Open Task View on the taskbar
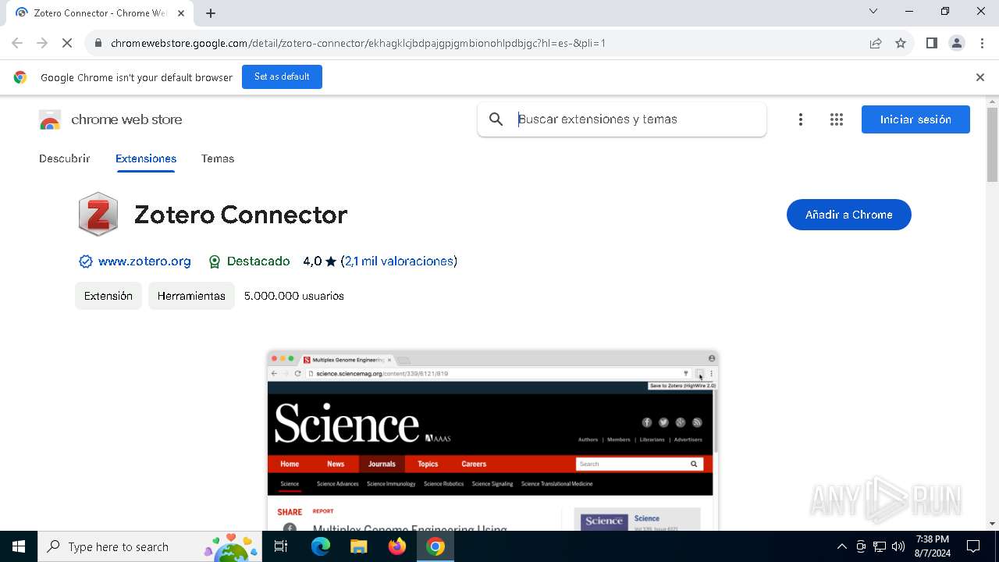Image resolution: width=999 pixels, height=562 pixels. click(281, 546)
